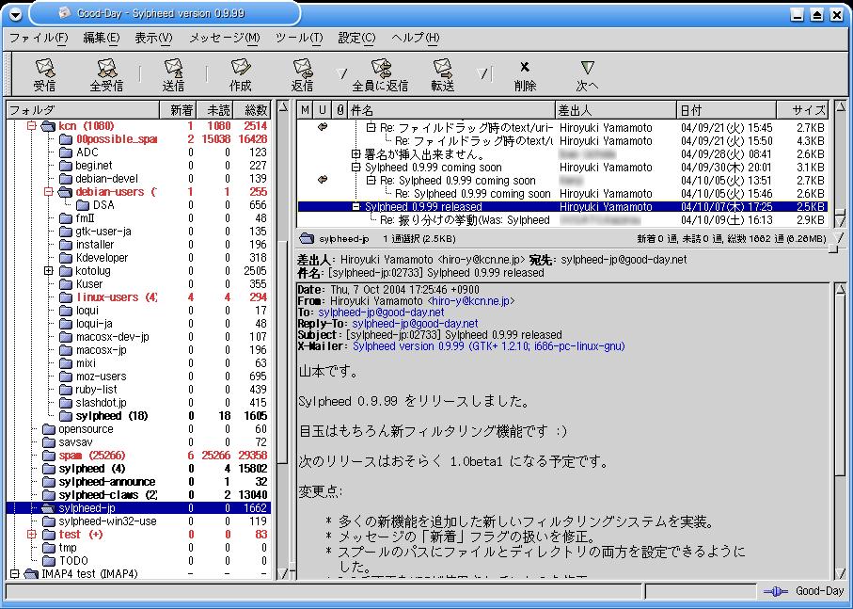Image resolution: width=853 pixels, height=609 pixels.
Task: Click the folder icon next to DSA
Action: pos(83,205)
